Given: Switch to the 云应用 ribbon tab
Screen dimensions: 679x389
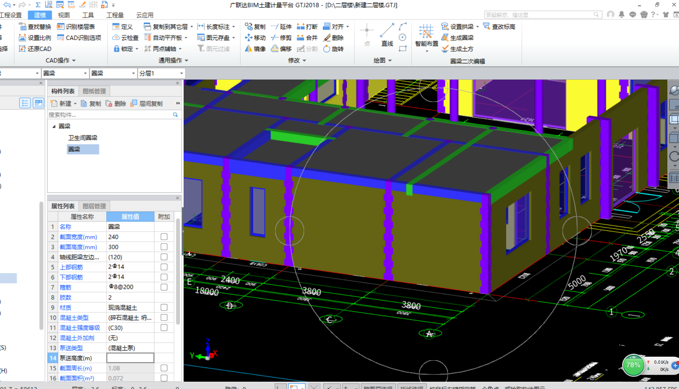Looking at the screenshot, I should 145,15.
